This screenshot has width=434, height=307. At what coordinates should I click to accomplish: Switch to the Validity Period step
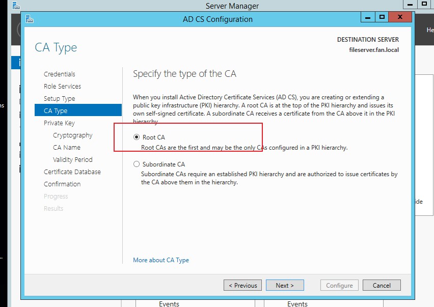72,159
